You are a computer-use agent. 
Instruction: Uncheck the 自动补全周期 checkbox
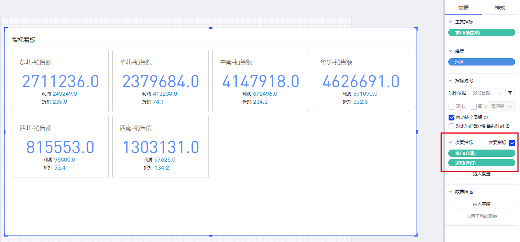pos(451,118)
